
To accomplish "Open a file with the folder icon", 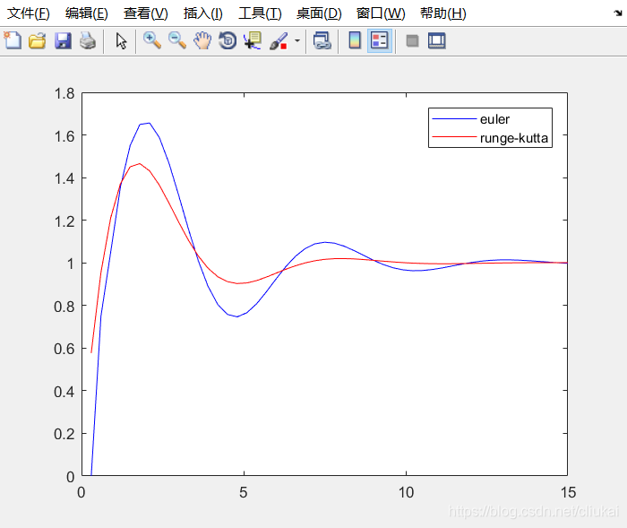I will tap(38, 41).
